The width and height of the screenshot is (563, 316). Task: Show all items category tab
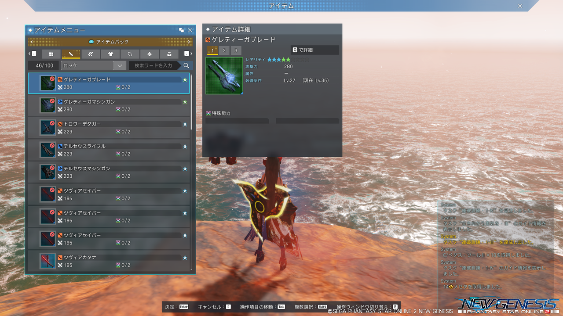click(x=51, y=54)
